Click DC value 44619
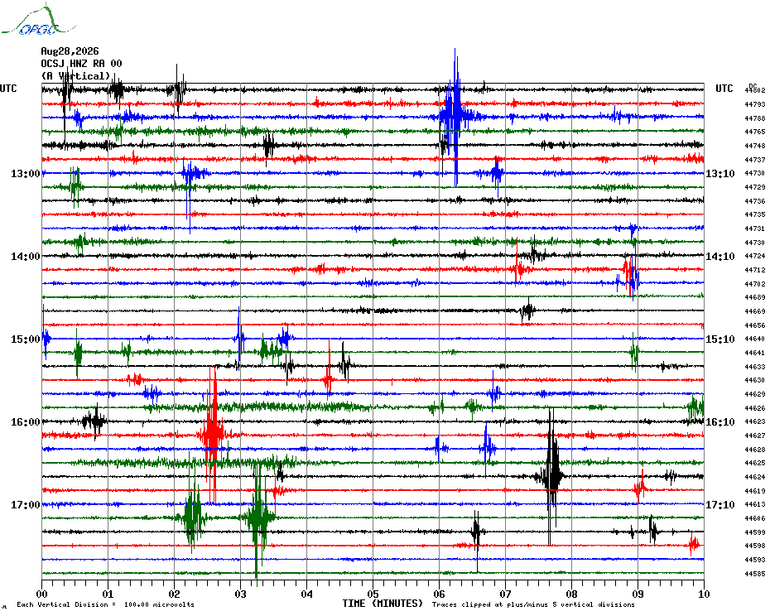Viewport: 770px width, 616px height. coord(755,491)
